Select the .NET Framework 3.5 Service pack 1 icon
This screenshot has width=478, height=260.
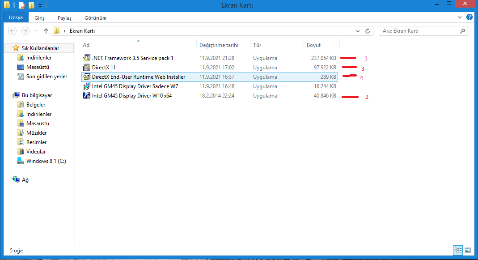pyautogui.click(x=87, y=58)
